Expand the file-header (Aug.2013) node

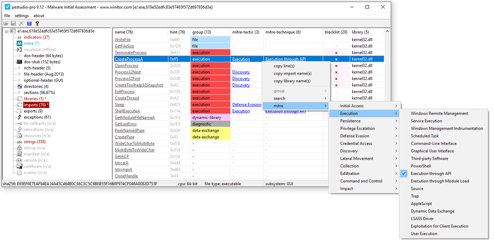click(19, 74)
